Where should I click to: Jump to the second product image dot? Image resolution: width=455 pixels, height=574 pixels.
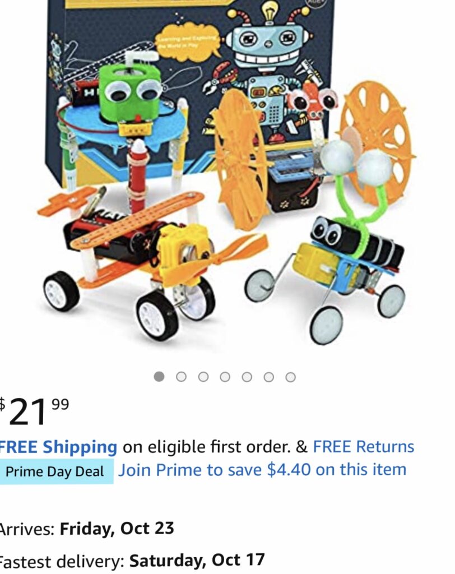point(181,377)
